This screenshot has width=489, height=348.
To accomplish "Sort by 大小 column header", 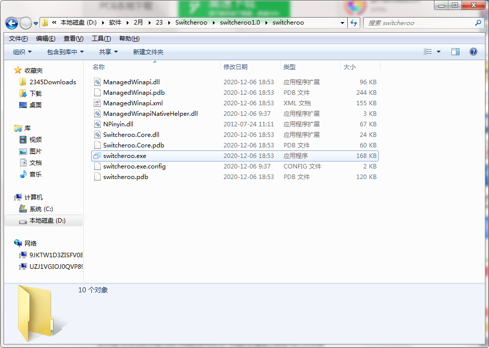I will coord(349,67).
